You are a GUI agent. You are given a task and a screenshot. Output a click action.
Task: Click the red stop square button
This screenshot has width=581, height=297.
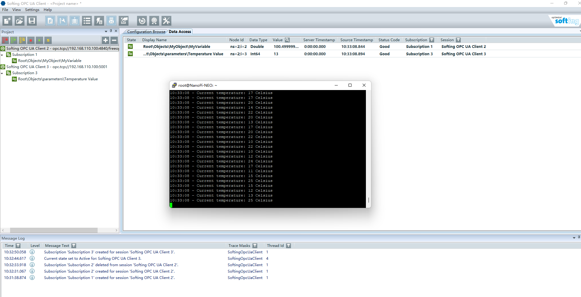(31, 40)
